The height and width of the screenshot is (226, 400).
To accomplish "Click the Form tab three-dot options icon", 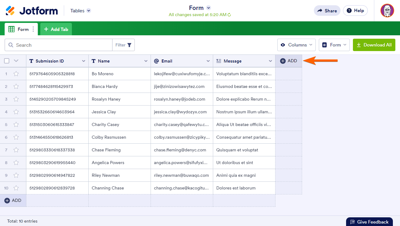I will click(33, 29).
